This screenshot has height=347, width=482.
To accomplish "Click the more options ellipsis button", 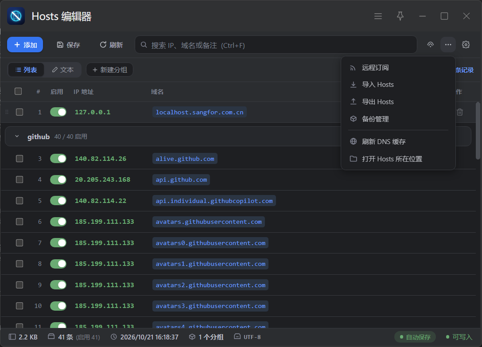I will [448, 45].
